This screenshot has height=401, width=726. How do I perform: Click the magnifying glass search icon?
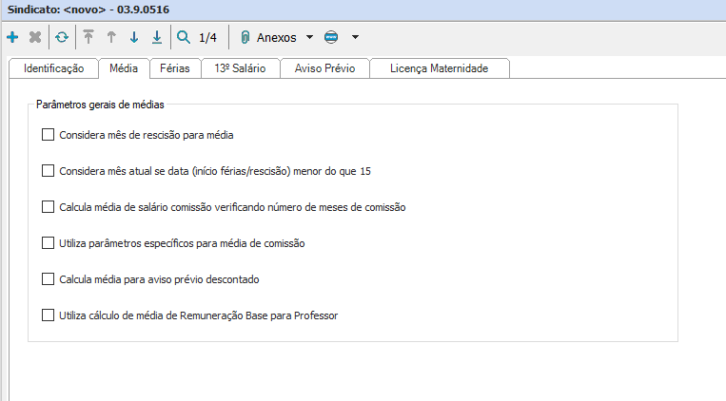184,38
